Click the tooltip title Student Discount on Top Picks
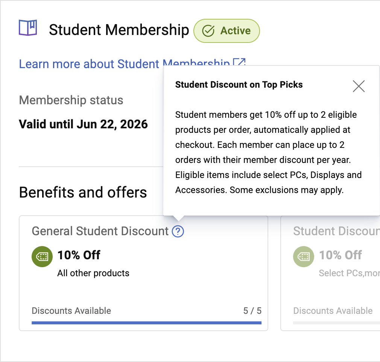The image size is (380, 362). click(239, 85)
